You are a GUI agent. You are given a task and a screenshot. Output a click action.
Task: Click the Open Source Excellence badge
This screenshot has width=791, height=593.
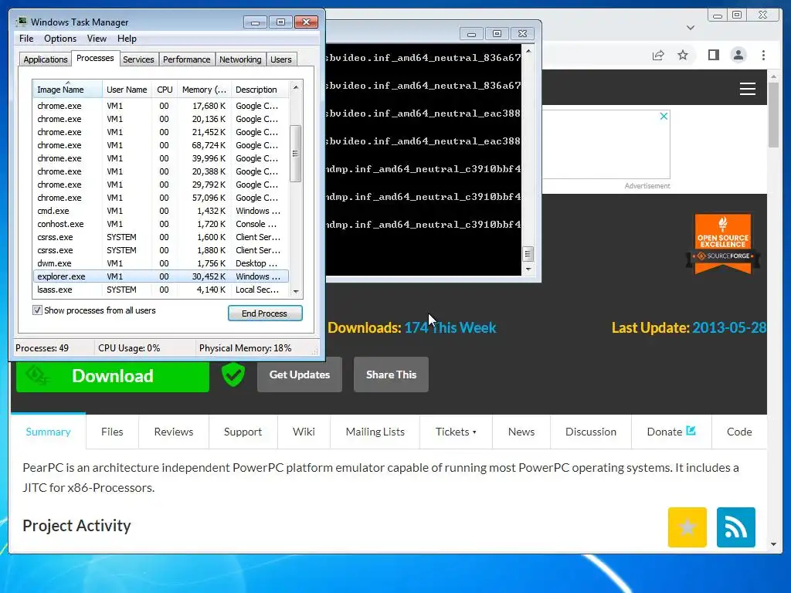click(723, 244)
